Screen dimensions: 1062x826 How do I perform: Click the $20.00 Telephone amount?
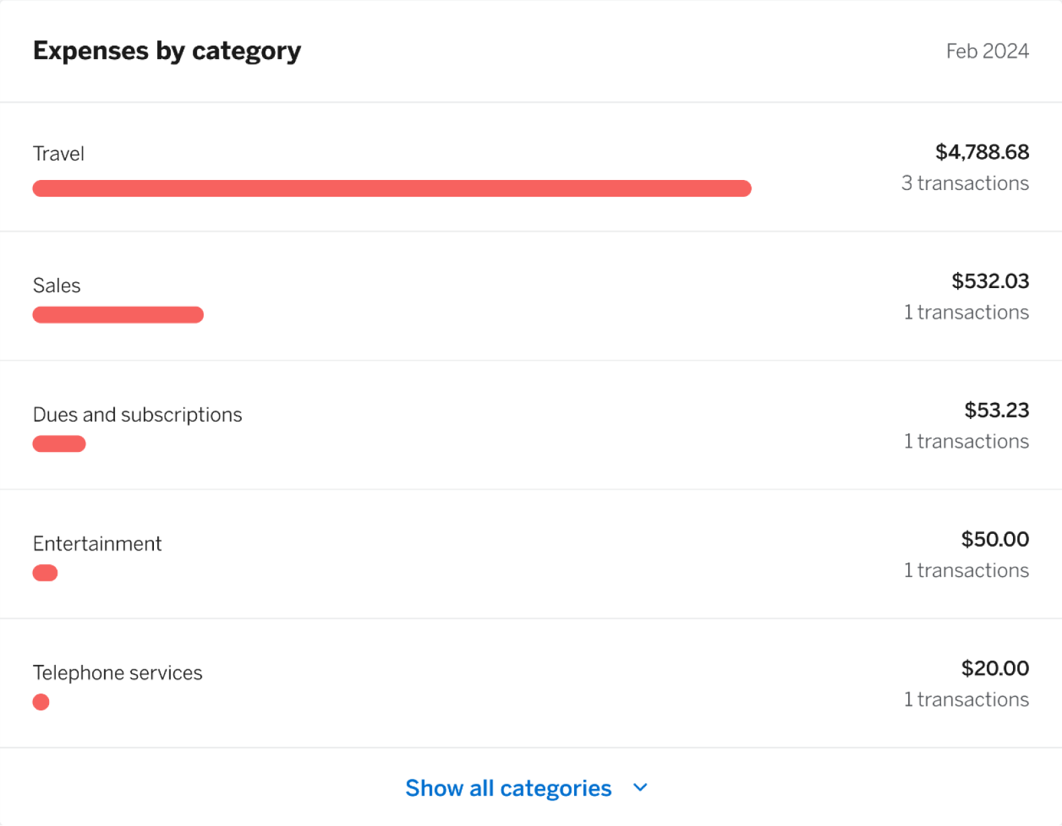(994, 668)
